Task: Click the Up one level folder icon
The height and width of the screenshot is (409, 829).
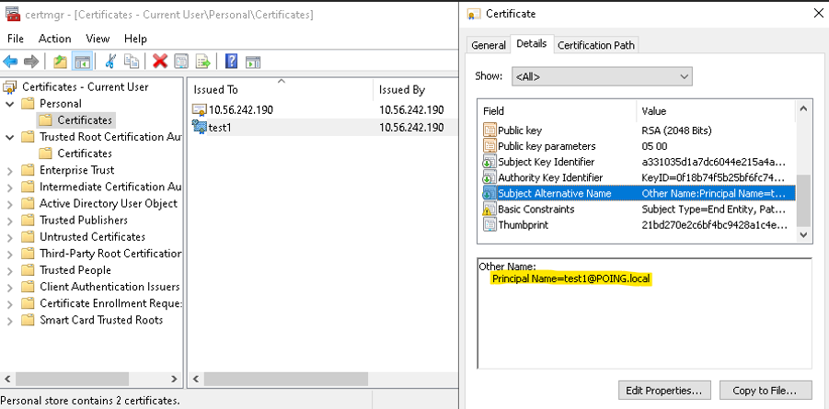Action: click(61, 62)
